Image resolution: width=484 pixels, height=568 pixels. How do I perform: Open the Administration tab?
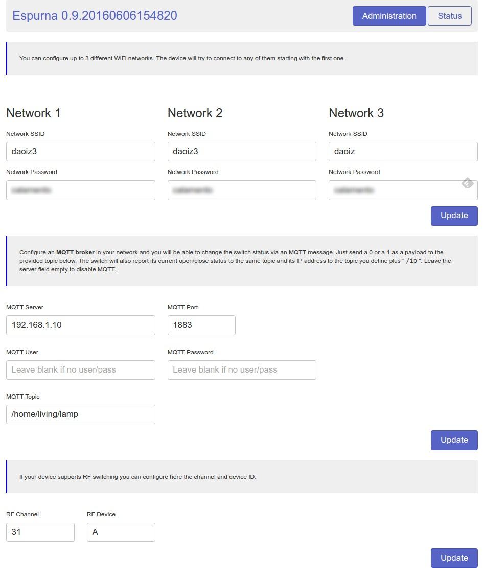(x=389, y=16)
